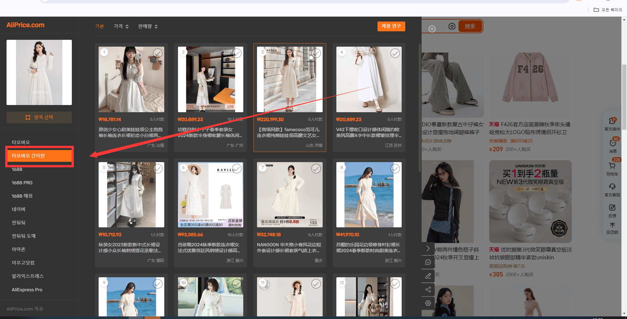Open messages icon with 80 badge
This screenshot has height=319, width=627.
point(613,143)
